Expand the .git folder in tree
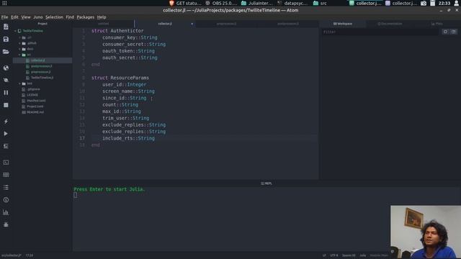Viewport: 461px width, 259px height. pyautogui.click(x=19, y=37)
